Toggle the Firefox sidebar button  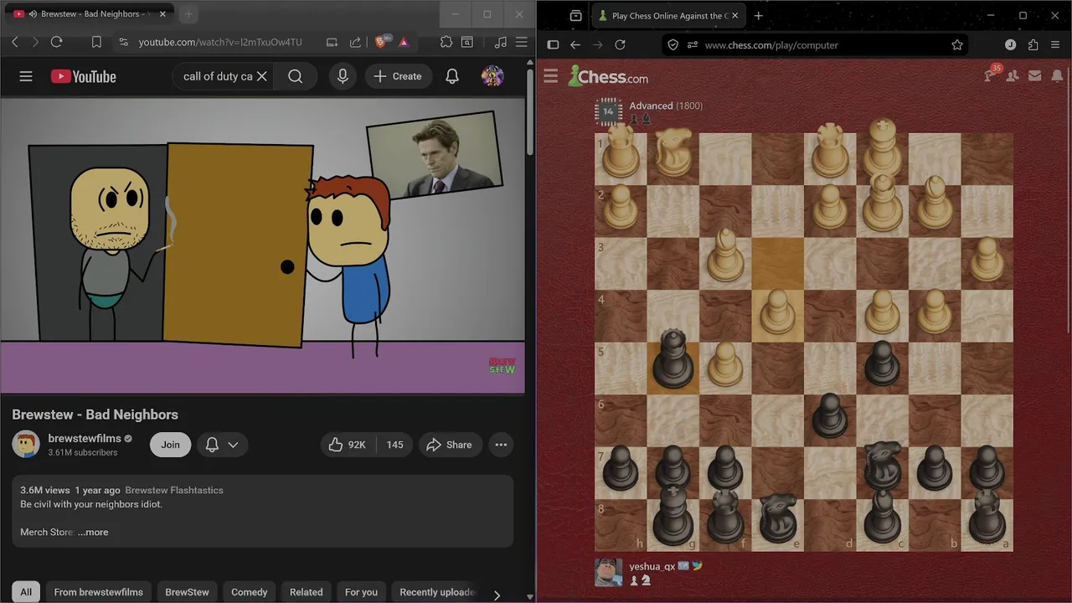pyautogui.click(x=553, y=45)
